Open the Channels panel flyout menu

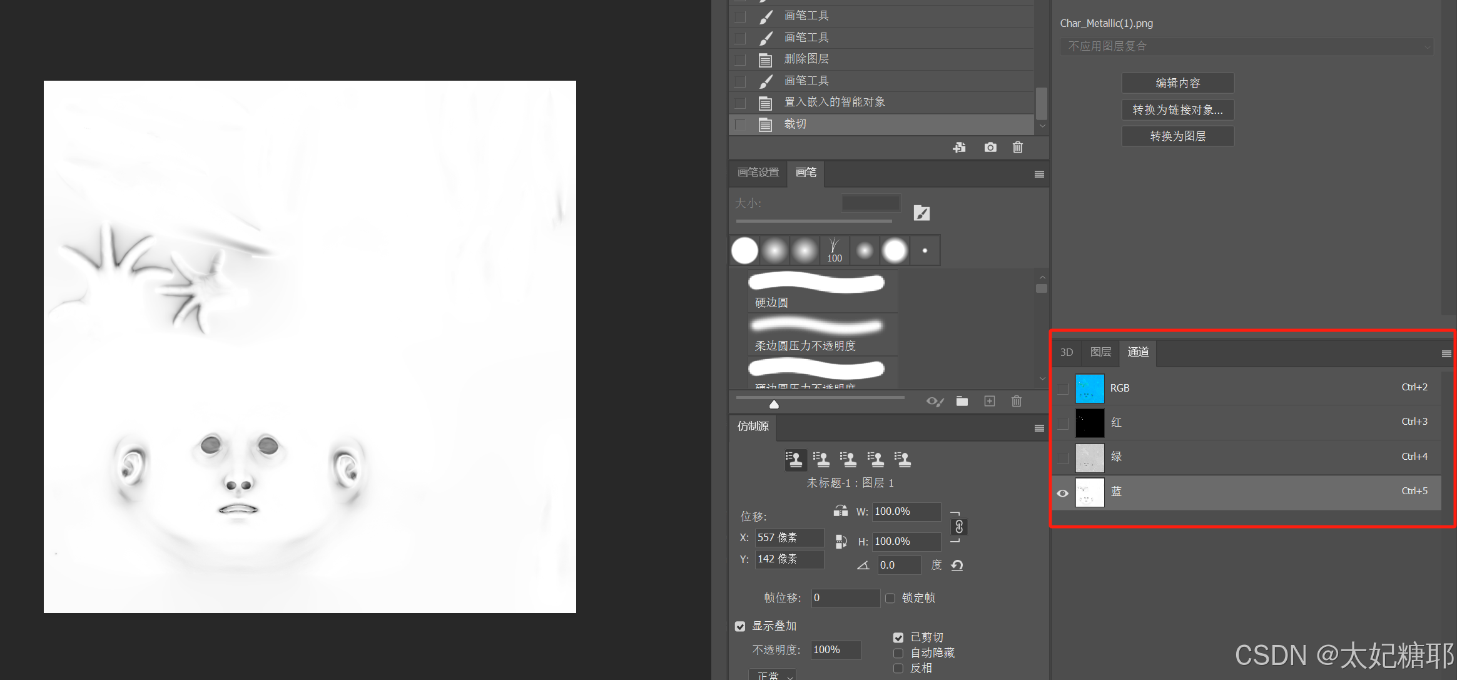(1446, 353)
